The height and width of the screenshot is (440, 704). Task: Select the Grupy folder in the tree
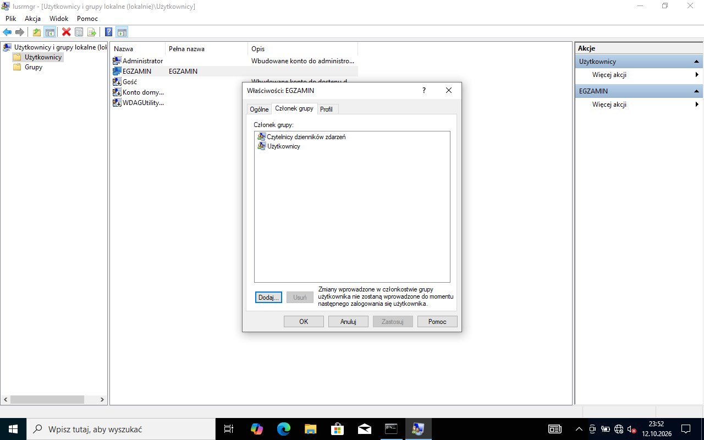click(28, 67)
